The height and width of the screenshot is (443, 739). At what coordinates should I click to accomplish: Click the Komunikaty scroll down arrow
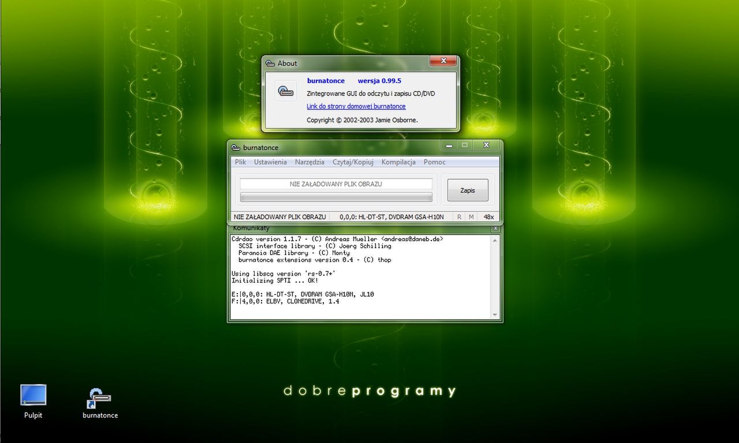[x=495, y=314]
